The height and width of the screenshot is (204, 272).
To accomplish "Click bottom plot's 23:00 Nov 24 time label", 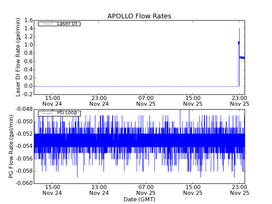I will coord(99,190).
